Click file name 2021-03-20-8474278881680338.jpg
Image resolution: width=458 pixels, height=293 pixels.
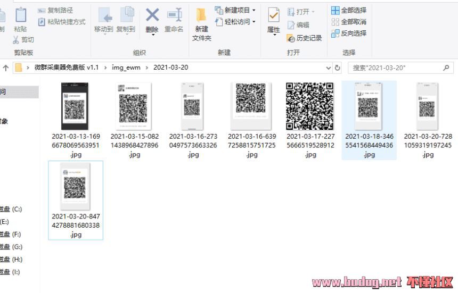(x=76, y=225)
